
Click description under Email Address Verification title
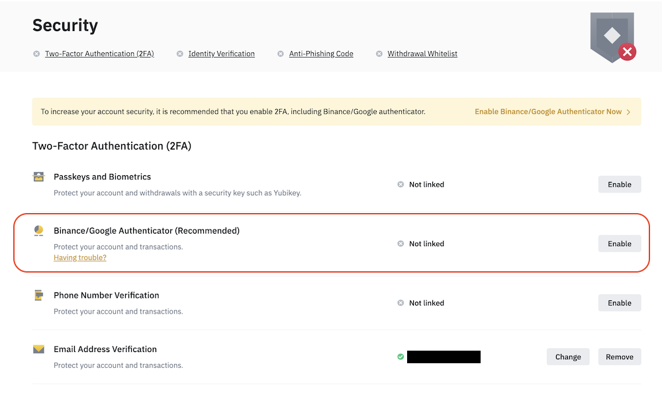tap(118, 365)
